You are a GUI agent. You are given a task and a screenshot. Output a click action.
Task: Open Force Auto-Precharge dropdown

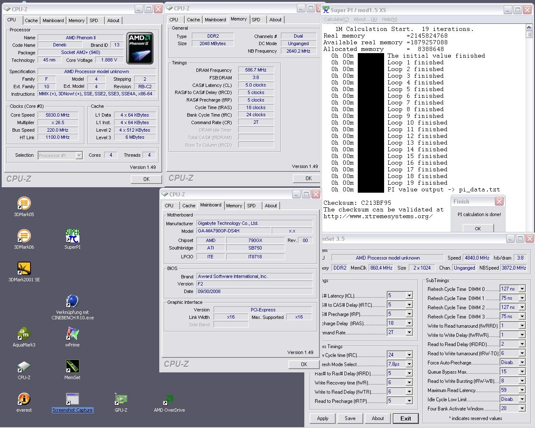pos(522,362)
